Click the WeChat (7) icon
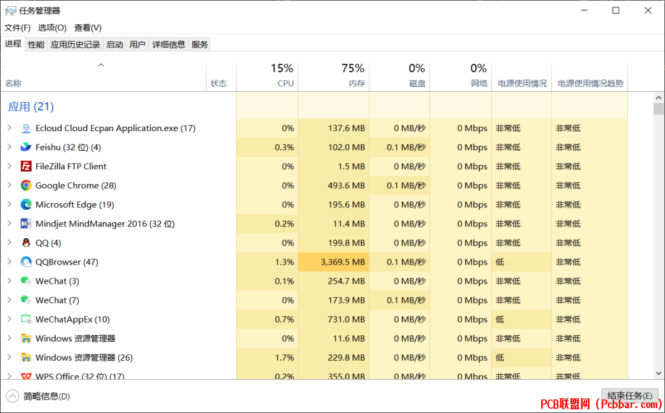Screen dimensions: 665x413 pyautogui.click(x=26, y=300)
